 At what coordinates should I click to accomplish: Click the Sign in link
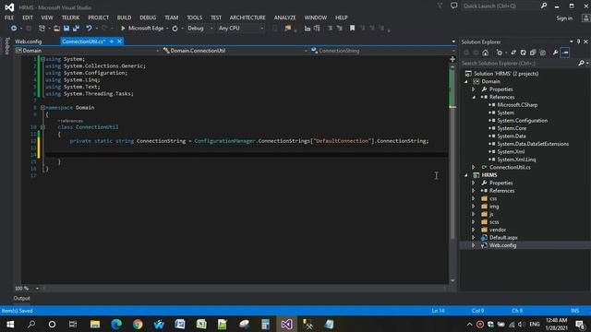[564, 18]
